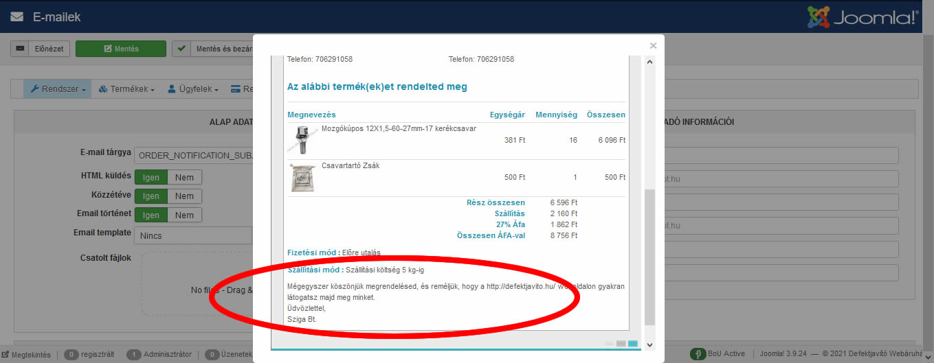
Task: Set Email történet to Nem
Action: (x=184, y=215)
